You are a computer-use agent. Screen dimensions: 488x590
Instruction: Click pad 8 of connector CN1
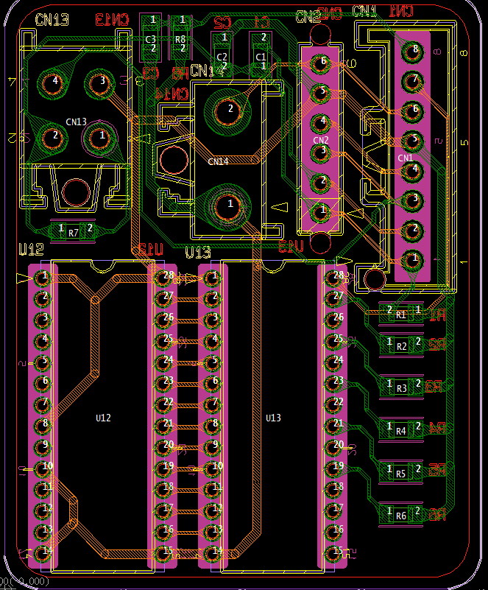pyautogui.click(x=414, y=50)
